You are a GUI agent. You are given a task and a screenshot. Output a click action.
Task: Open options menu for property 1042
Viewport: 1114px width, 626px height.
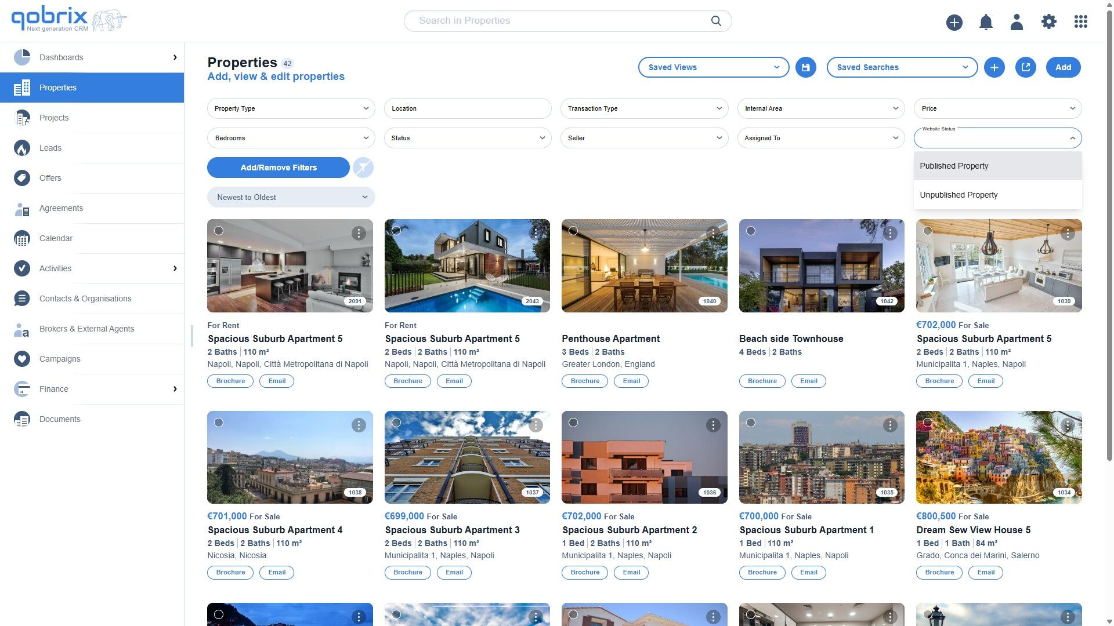click(x=890, y=233)
